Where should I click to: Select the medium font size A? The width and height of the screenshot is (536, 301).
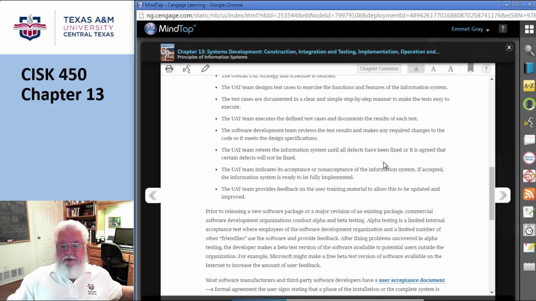[x=433, y=69]
